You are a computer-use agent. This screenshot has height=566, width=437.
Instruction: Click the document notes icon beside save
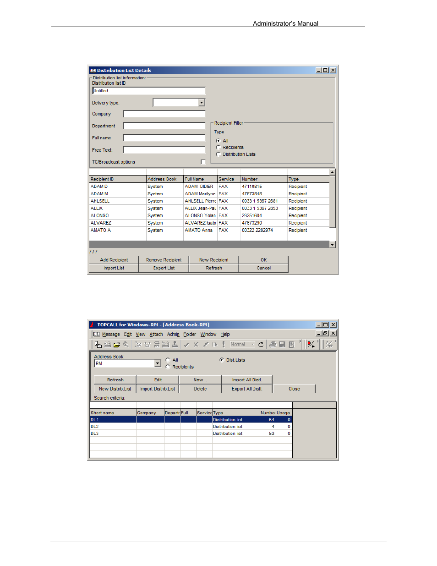pyautogui.click(x=291, y=344)
